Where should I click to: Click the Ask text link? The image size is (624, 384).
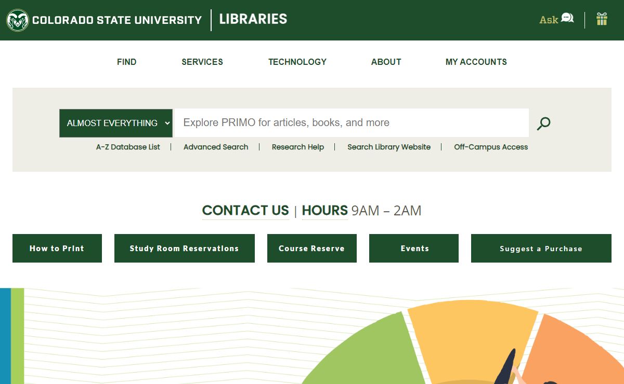click(549, 20)
